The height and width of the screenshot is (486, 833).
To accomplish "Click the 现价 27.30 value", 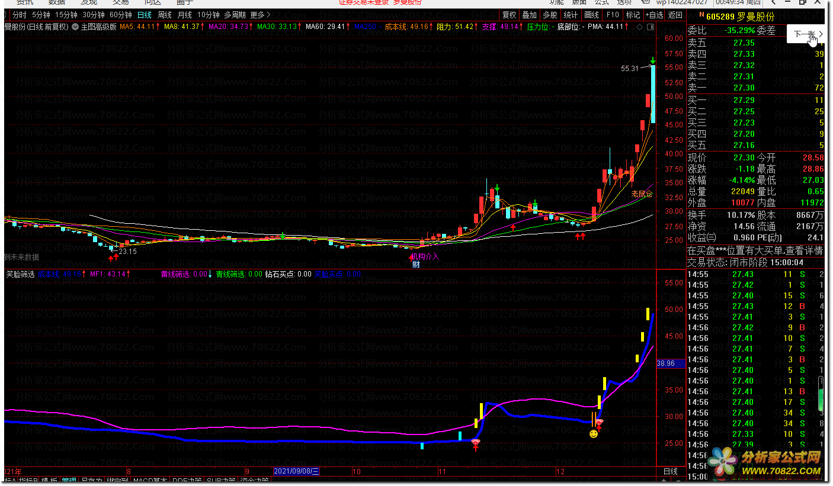I will [x=744, y=158].
